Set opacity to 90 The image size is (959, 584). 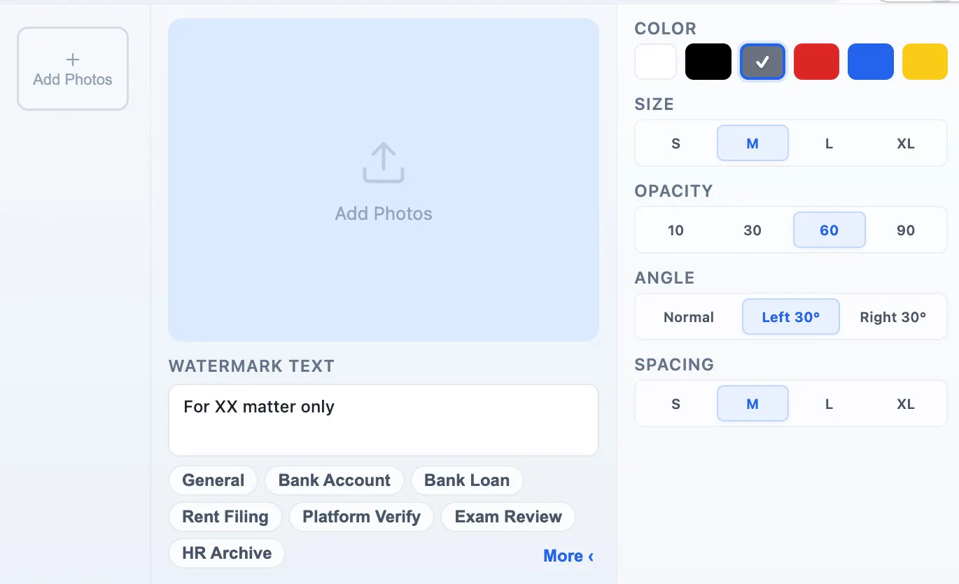point(906,230)
